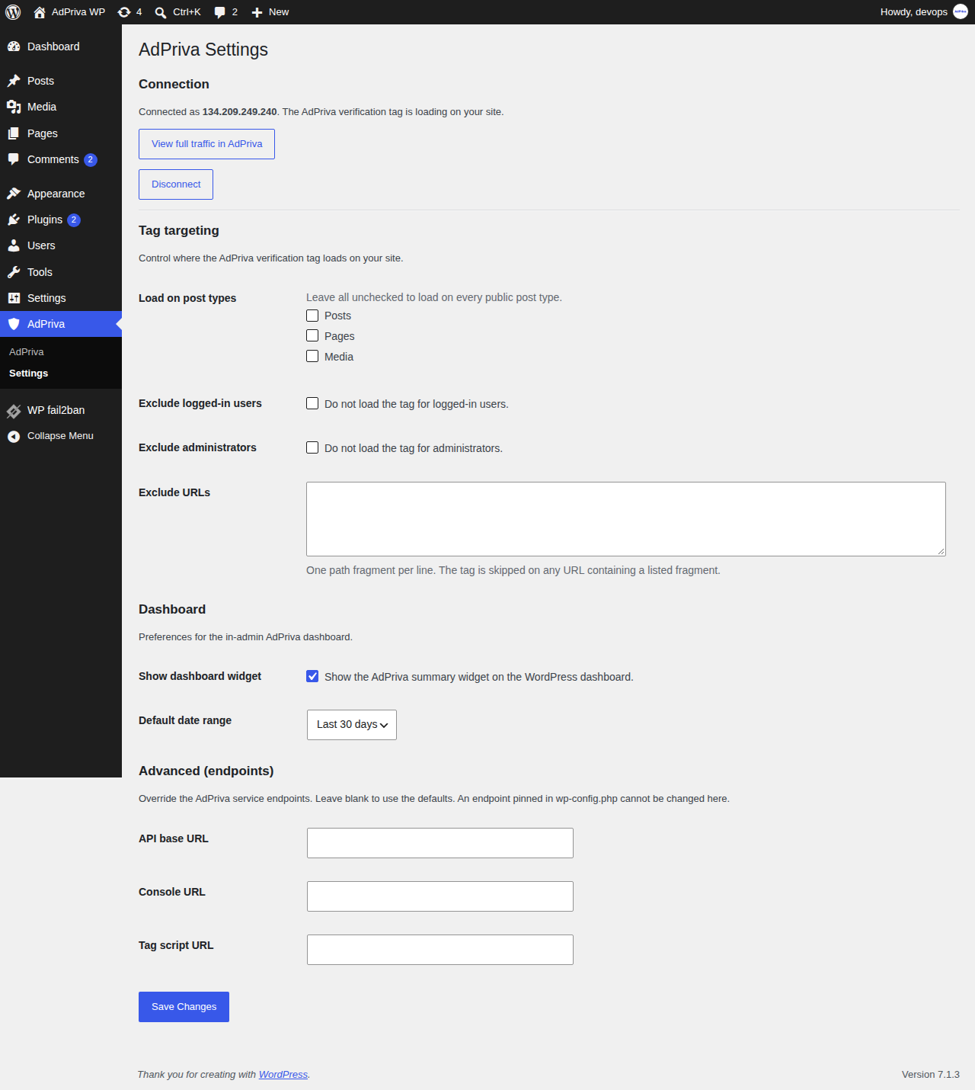Follow the WordPress footer link

click(283, 1075)
